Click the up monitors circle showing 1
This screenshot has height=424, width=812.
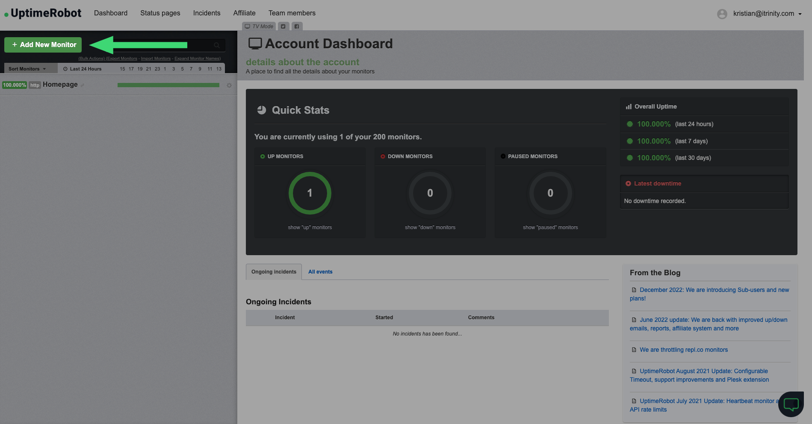tap(310, 193)
